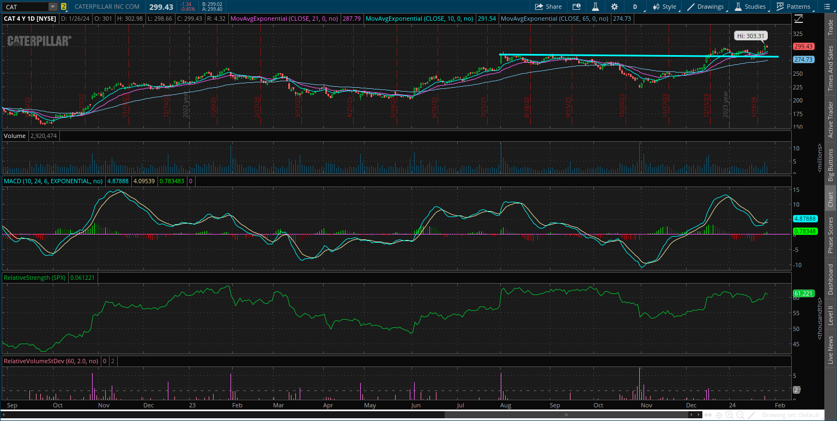
Task: Open the D timeframe dropdown
Action: click(634, 7)
